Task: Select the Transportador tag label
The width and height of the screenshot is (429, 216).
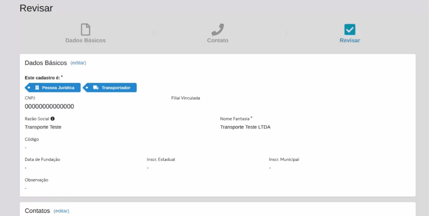Action: click(x=116, y=88)
